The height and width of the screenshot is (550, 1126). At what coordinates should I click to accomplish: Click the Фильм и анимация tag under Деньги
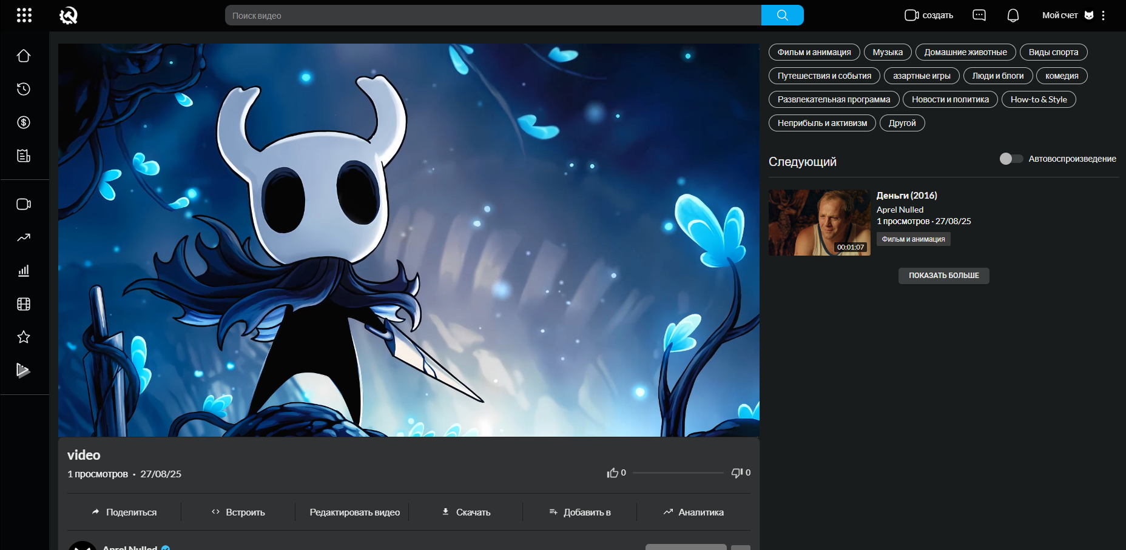pos(914,239)
